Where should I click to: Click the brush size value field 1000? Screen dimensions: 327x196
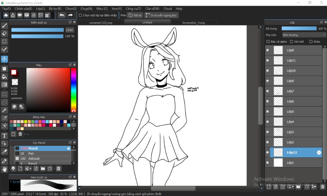[69, 30]
